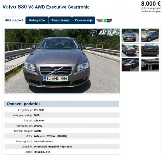Click the WIZ insurance logo
This screenshot has width=162, height=155.
104,21
